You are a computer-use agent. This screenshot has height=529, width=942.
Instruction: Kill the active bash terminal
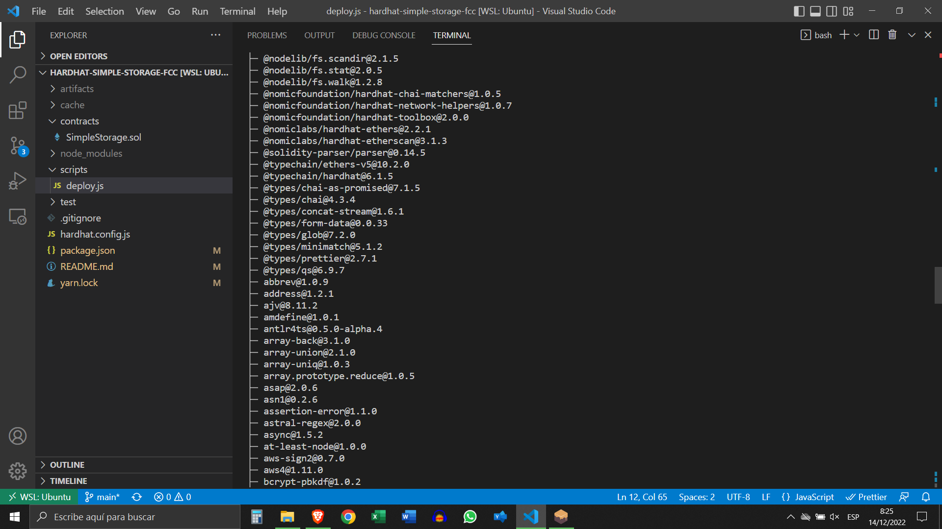(x=892, y=34)
